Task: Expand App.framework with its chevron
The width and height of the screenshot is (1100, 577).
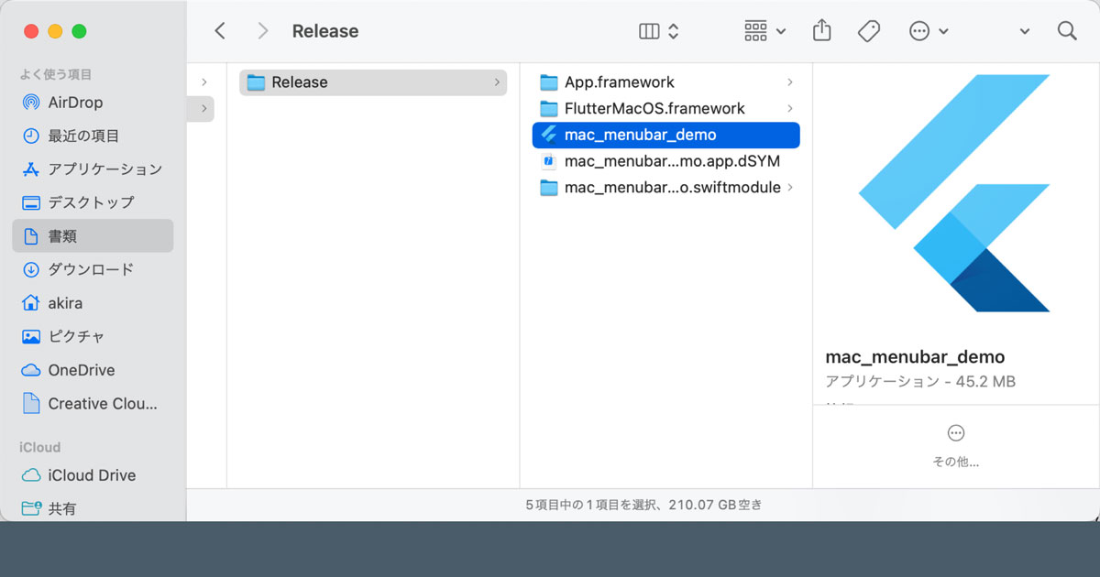Action: (790, 82)
